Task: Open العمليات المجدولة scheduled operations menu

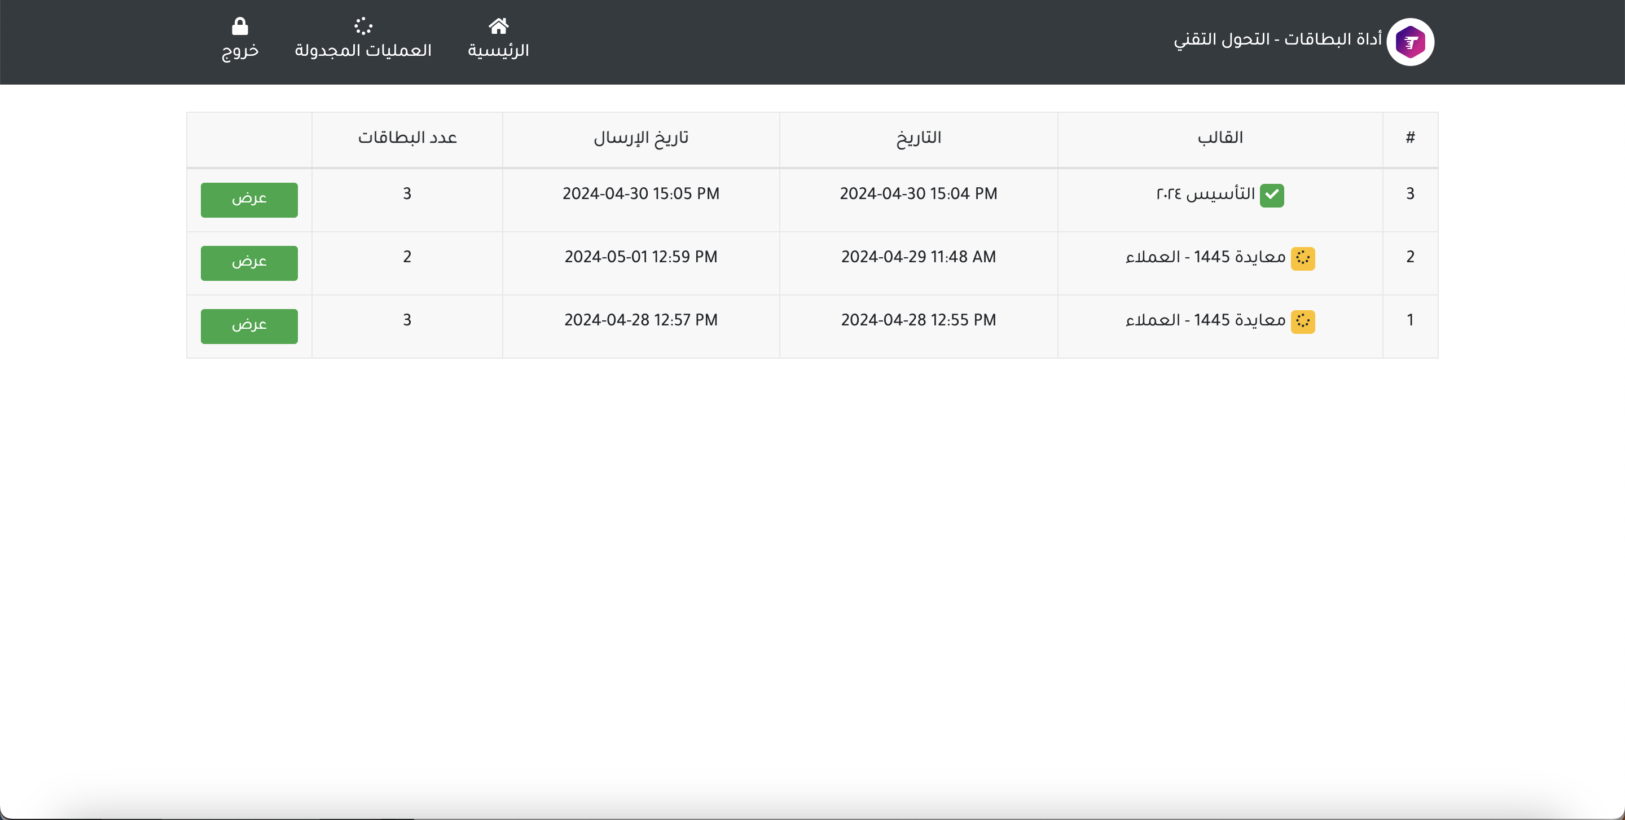Action: [363, 50]
